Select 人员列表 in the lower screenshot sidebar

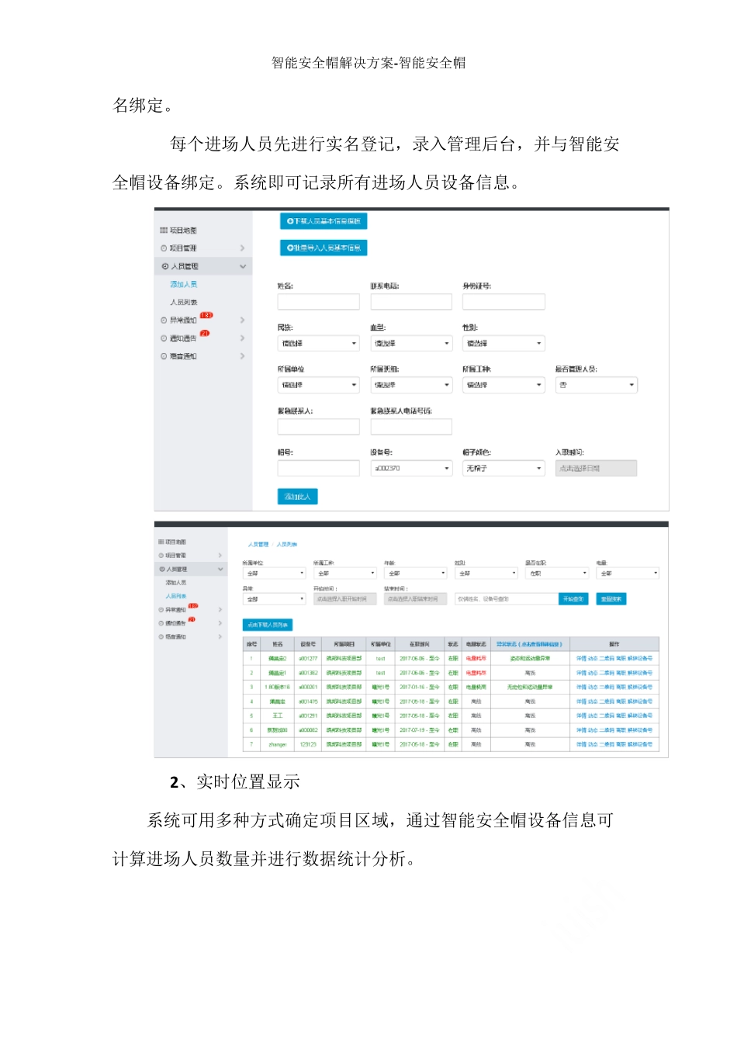click(x=175, y=596)
